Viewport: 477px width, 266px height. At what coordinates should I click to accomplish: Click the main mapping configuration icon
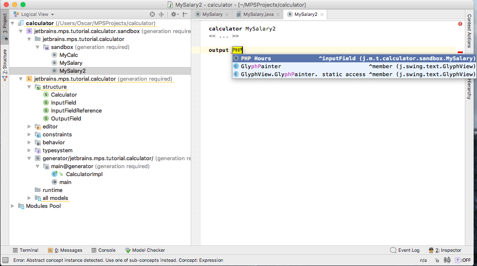tap(54, 182)
